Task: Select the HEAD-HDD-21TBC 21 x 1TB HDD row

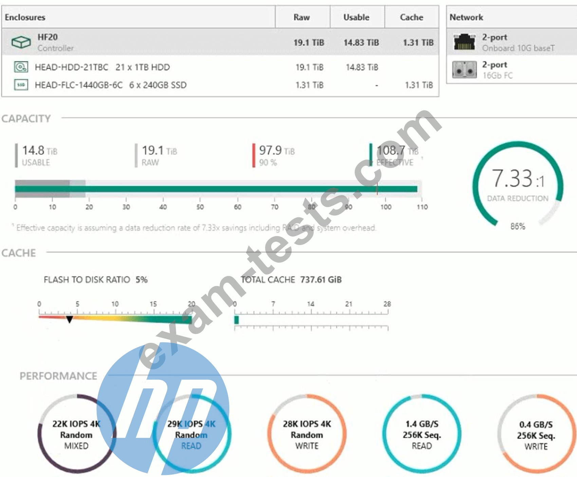Action: click(x=220, y=67)
